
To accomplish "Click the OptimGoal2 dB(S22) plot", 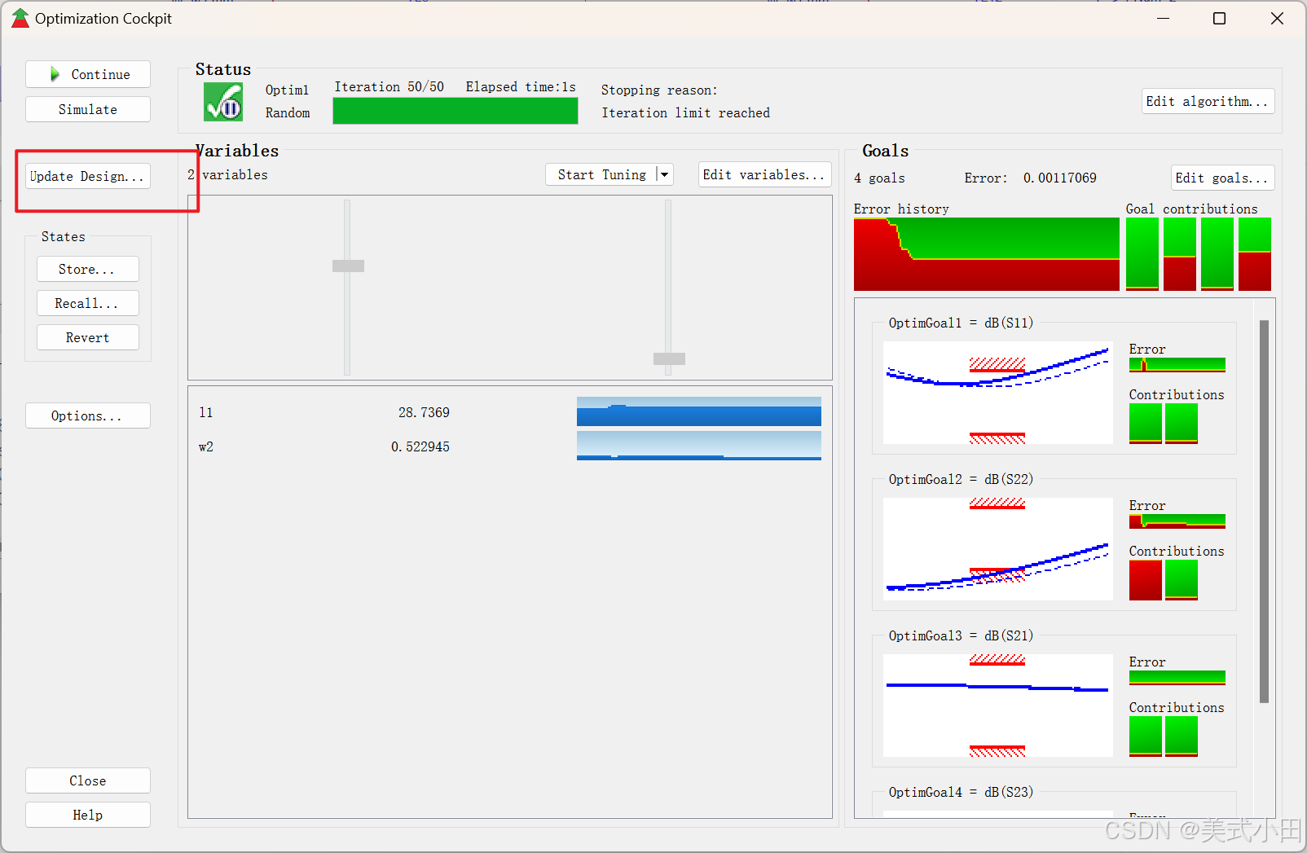I will [x=998, y=549].
